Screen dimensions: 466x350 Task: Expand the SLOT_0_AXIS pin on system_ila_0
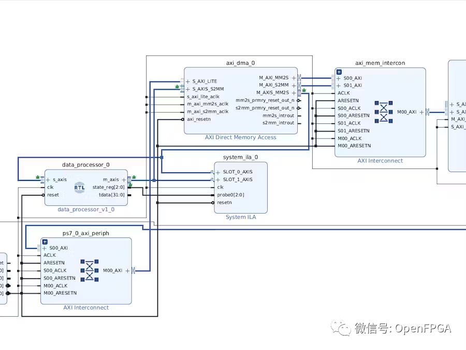pyautogui.click(x=218, y=172)
